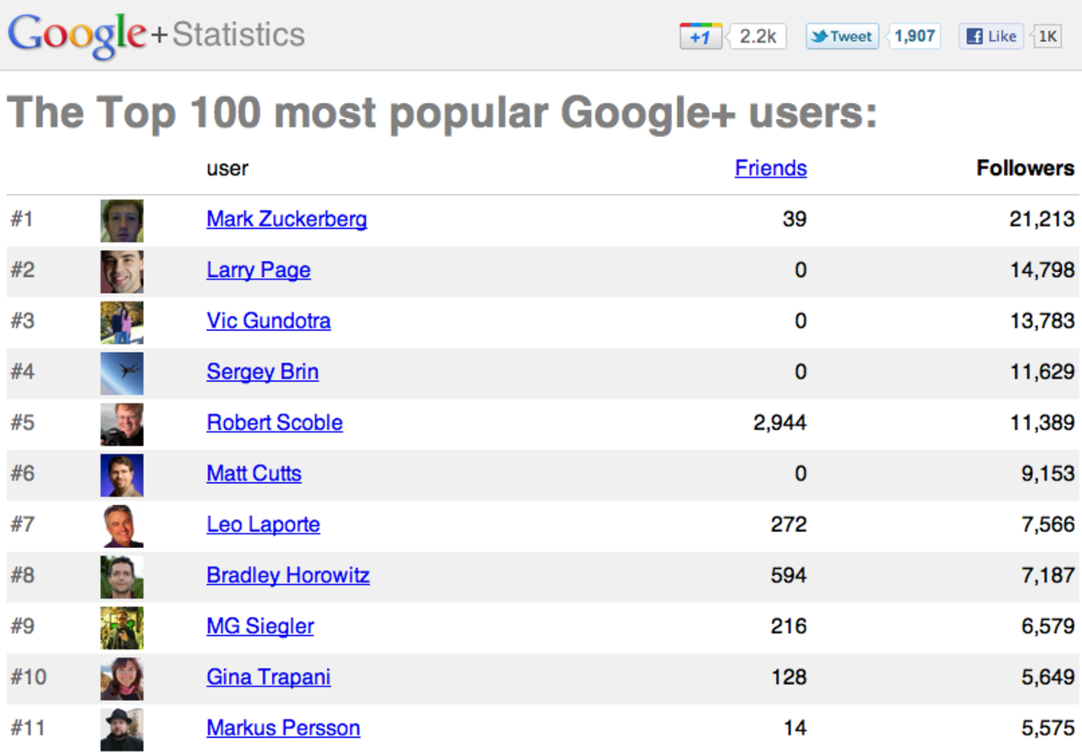Click Leo Laporte's avatar thumbnail
The height and width of the screenshot is (754, 1082).
point(122,526)
